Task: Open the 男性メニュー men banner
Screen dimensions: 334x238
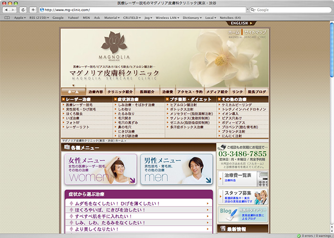Action: 177,169
